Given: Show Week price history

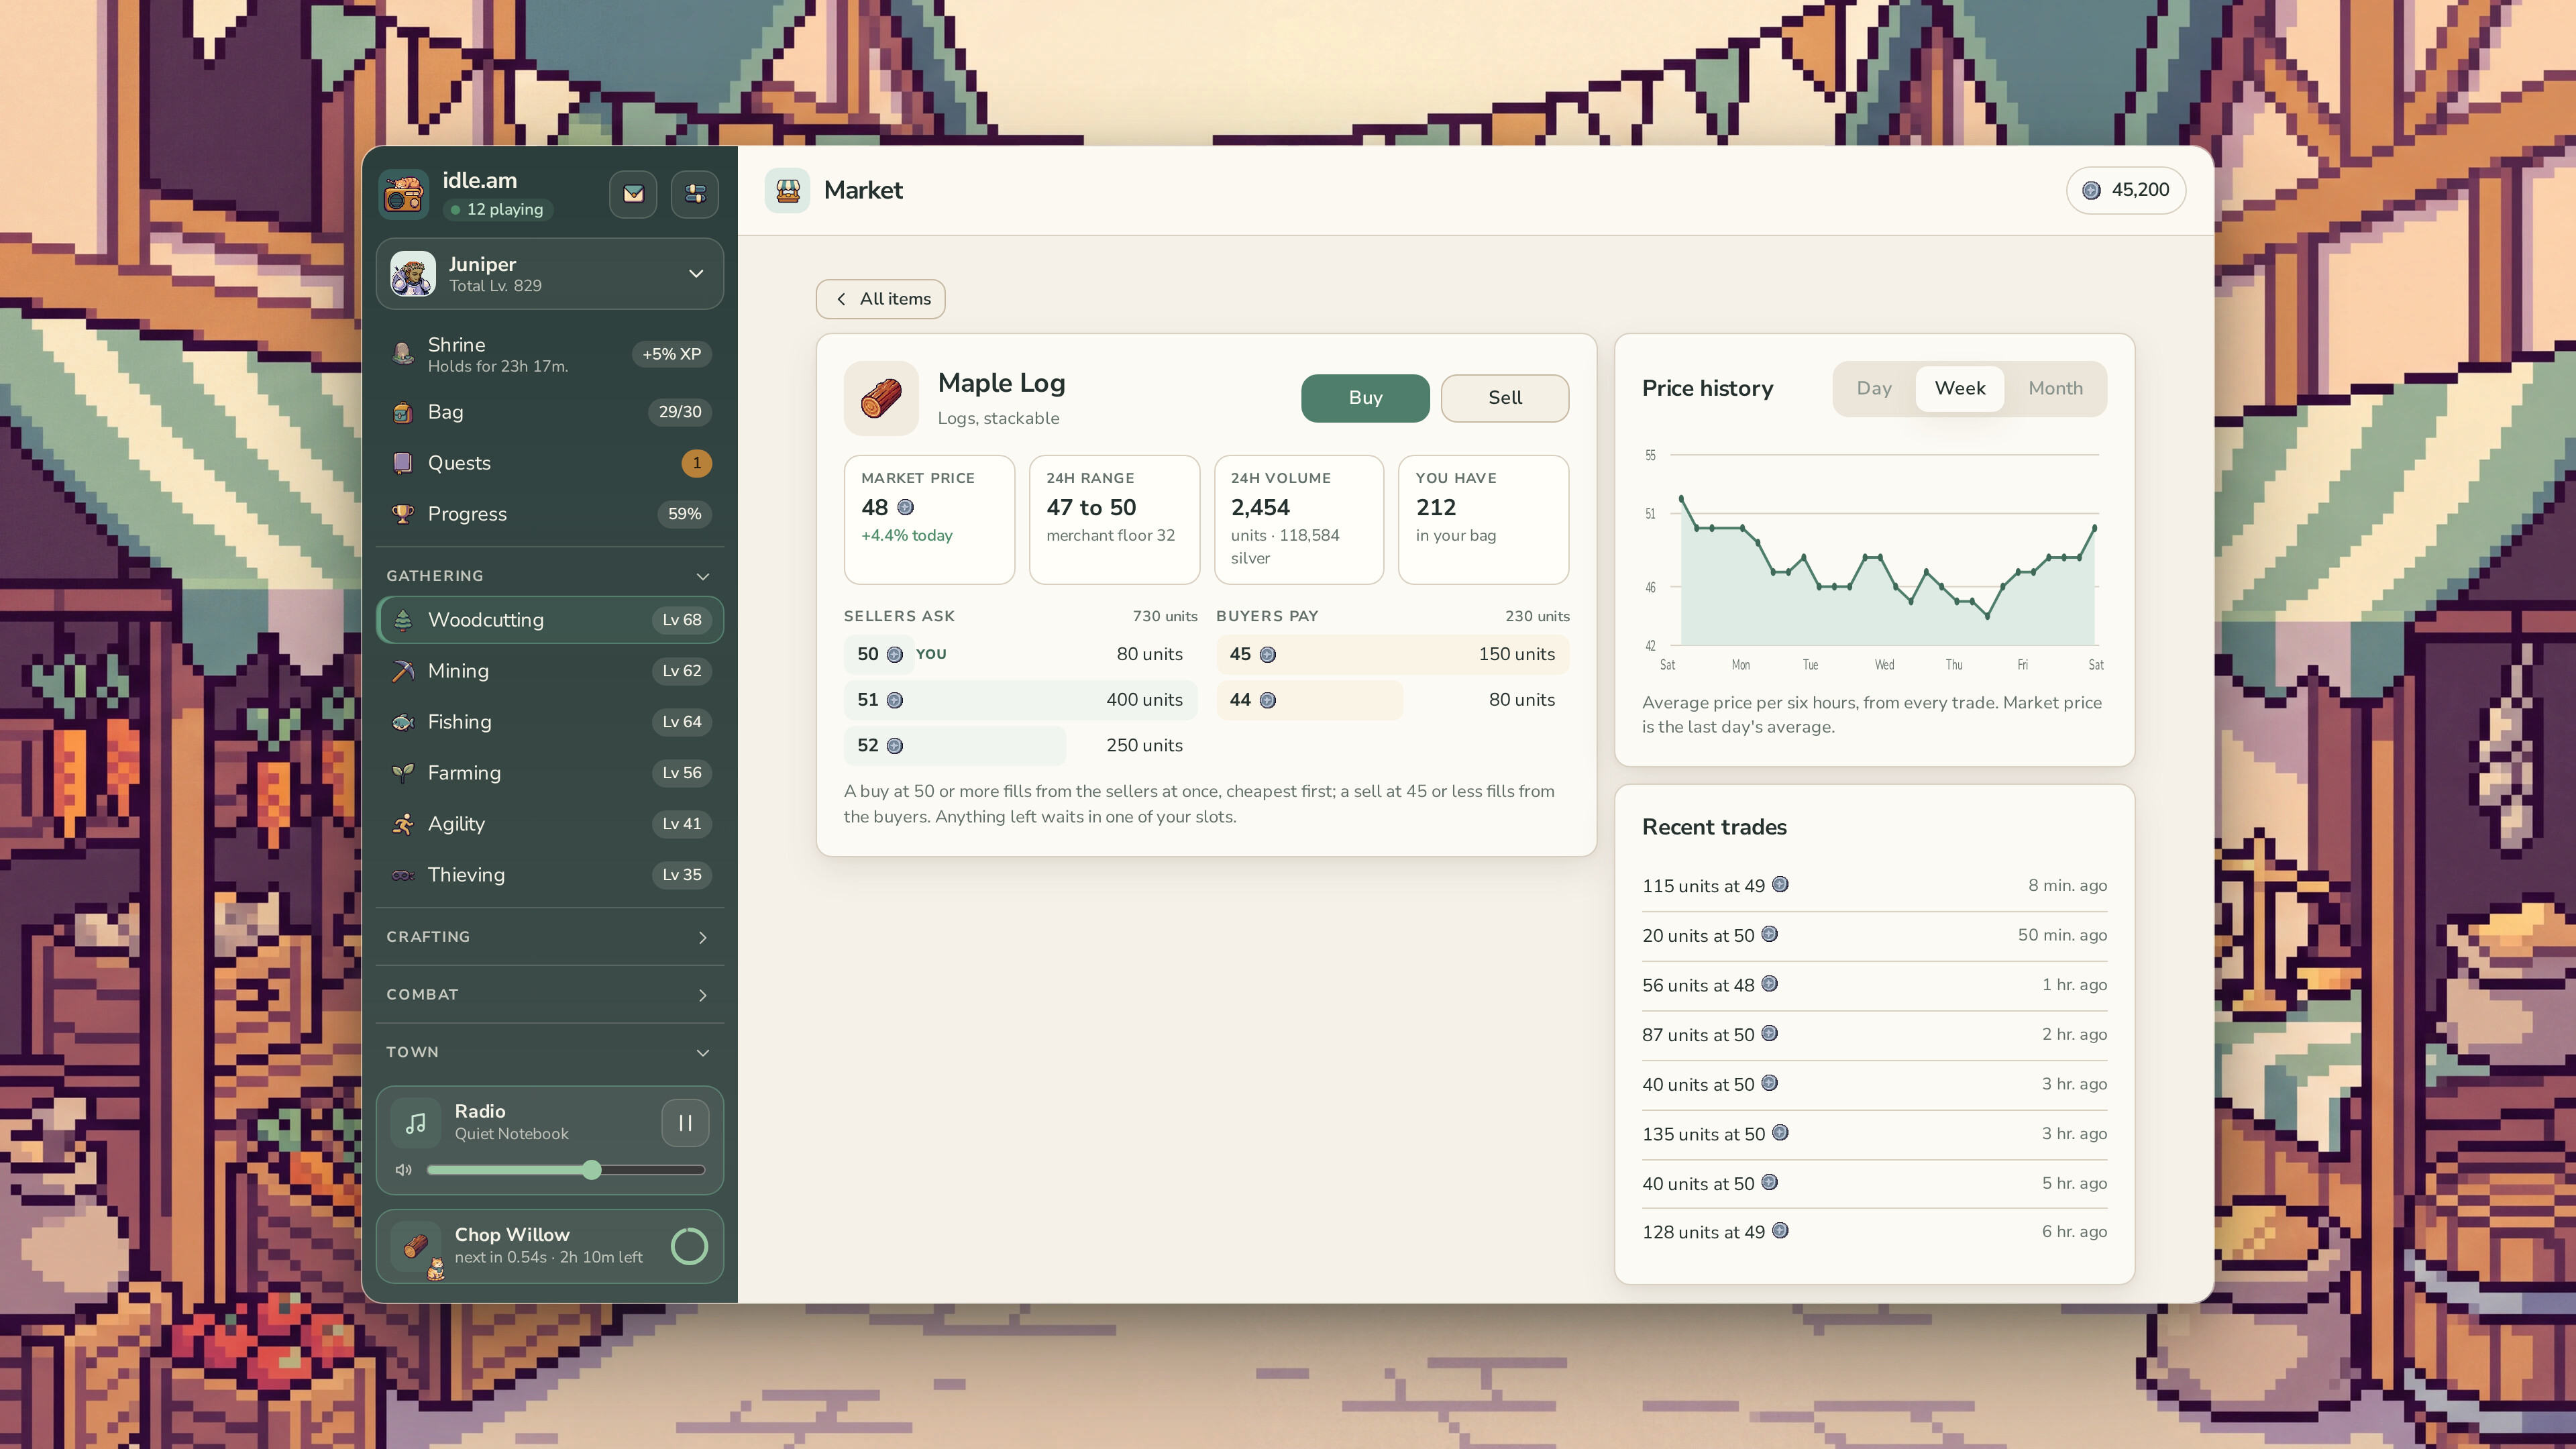Looking at the screenshot, I should pos(1959,389).
